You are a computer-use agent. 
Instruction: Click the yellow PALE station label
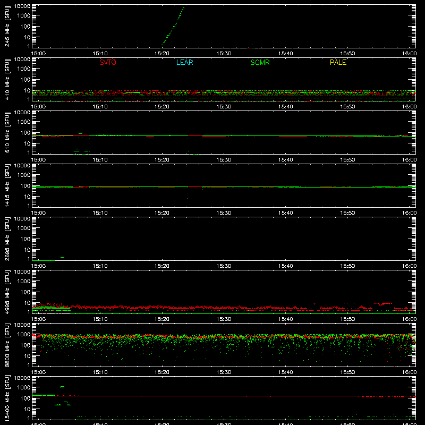(338, 62)
